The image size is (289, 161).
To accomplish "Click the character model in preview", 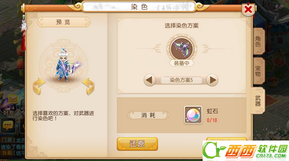I will click(67, 65).
